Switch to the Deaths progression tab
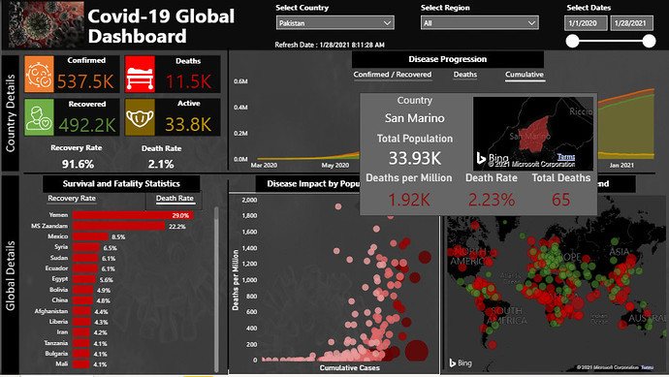The image size is (669, 377). pyautogui.click(x=465, y=75)
